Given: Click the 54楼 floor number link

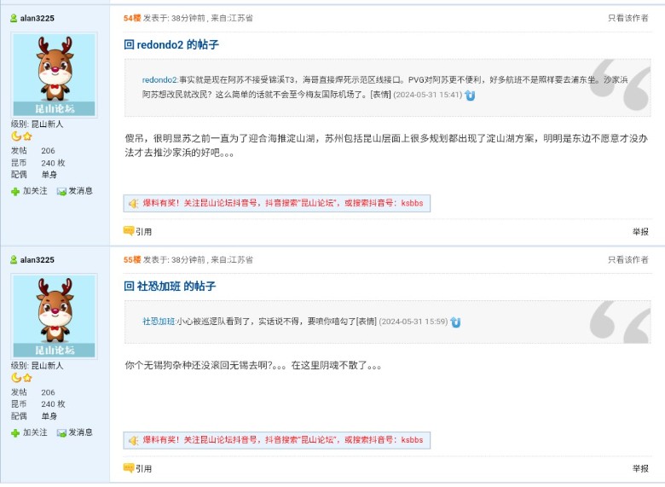Looking at the screenshot, I should tap(132, 18).
